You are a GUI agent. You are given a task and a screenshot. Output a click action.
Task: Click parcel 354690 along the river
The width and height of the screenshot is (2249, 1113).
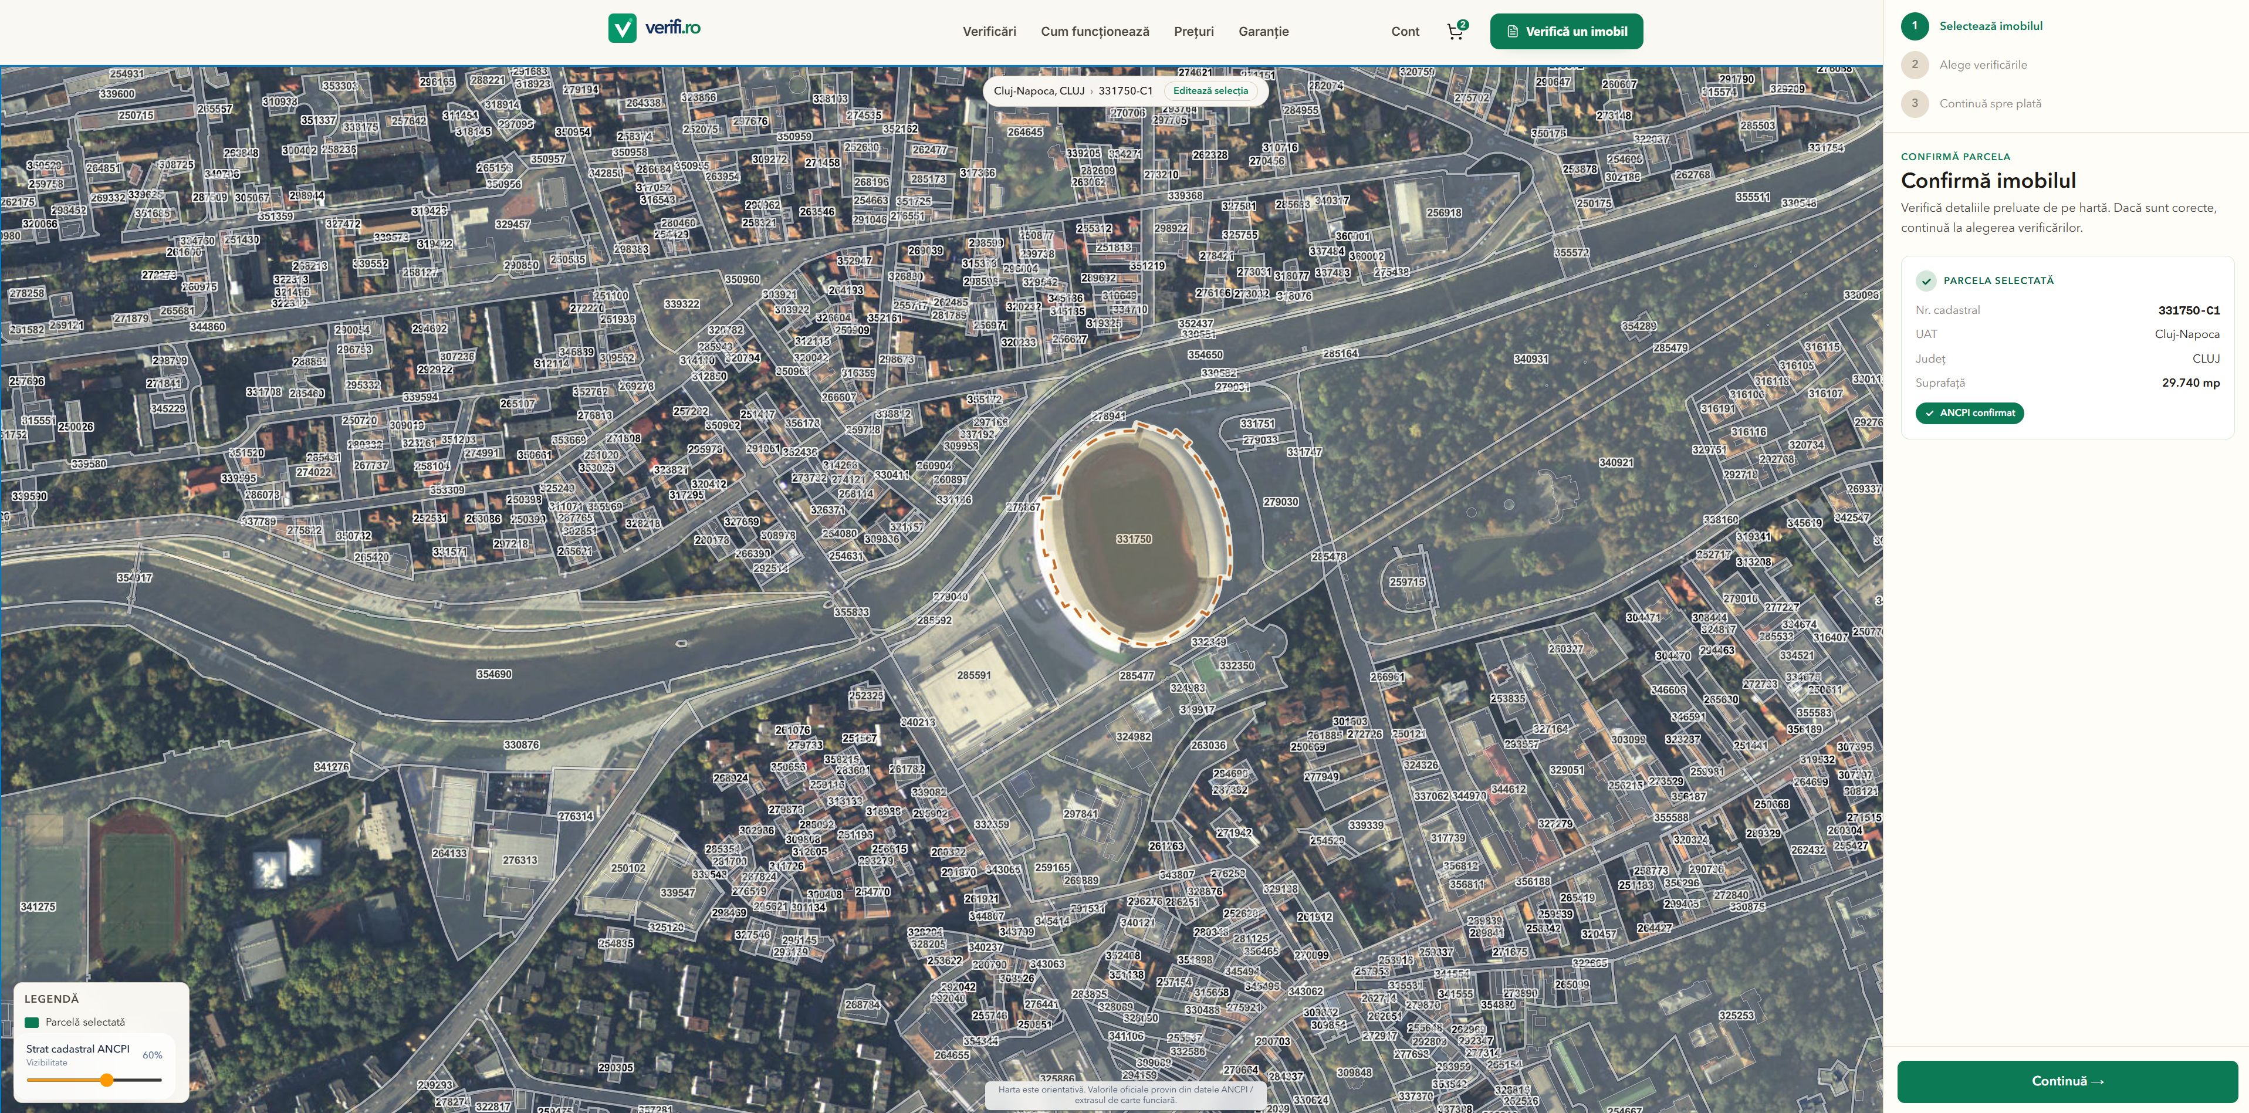pyautogui.click(x=494, y=674)
